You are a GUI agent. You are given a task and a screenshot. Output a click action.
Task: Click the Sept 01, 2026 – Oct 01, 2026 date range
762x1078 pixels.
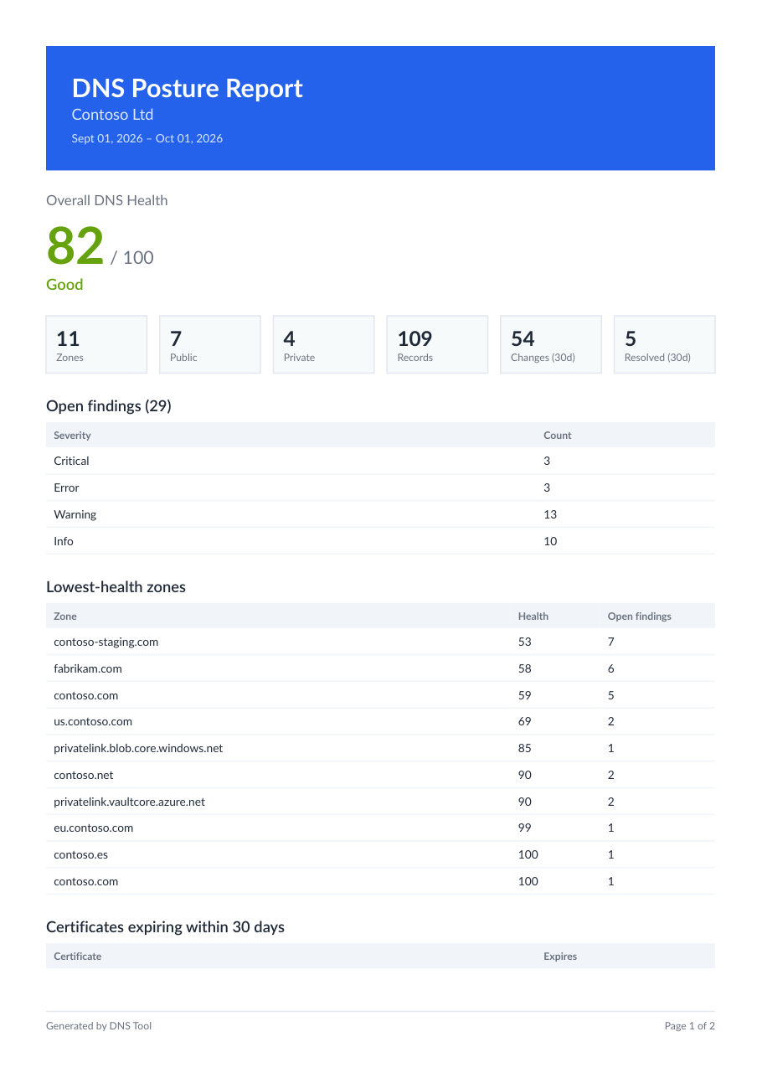pos(147,138)
